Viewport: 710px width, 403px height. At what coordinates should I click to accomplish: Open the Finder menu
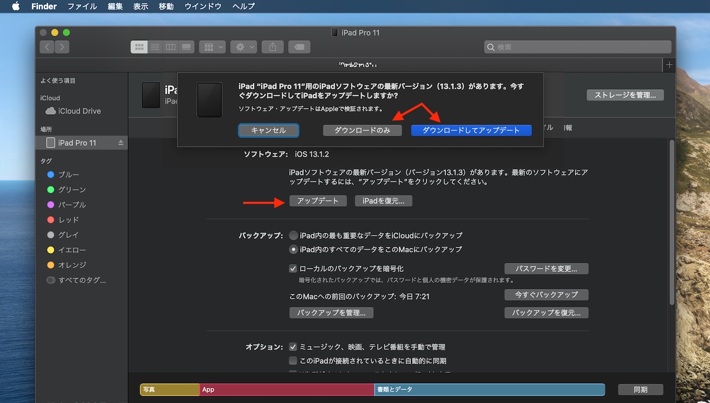click(x=44, y=6)
